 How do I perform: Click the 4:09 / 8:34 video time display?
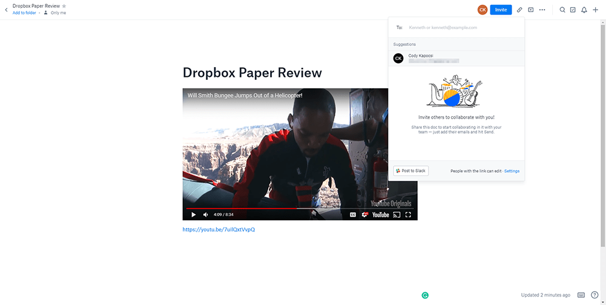[x=223, y=215]
